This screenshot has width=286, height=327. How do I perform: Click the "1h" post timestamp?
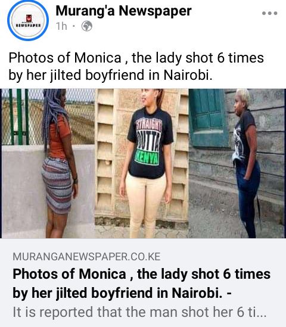point(61,26)
